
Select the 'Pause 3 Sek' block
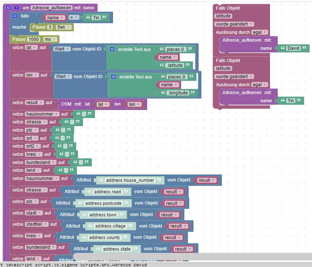(x=51, y=27)
